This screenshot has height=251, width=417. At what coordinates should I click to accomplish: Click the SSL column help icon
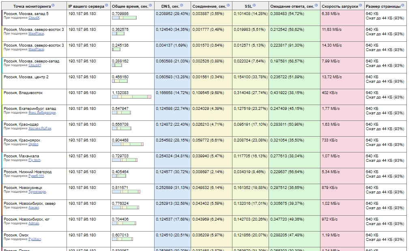[254, 6]
